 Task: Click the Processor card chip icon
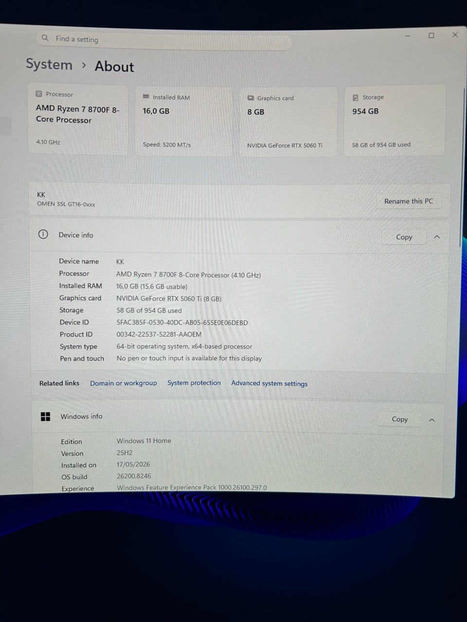(39, 94)
